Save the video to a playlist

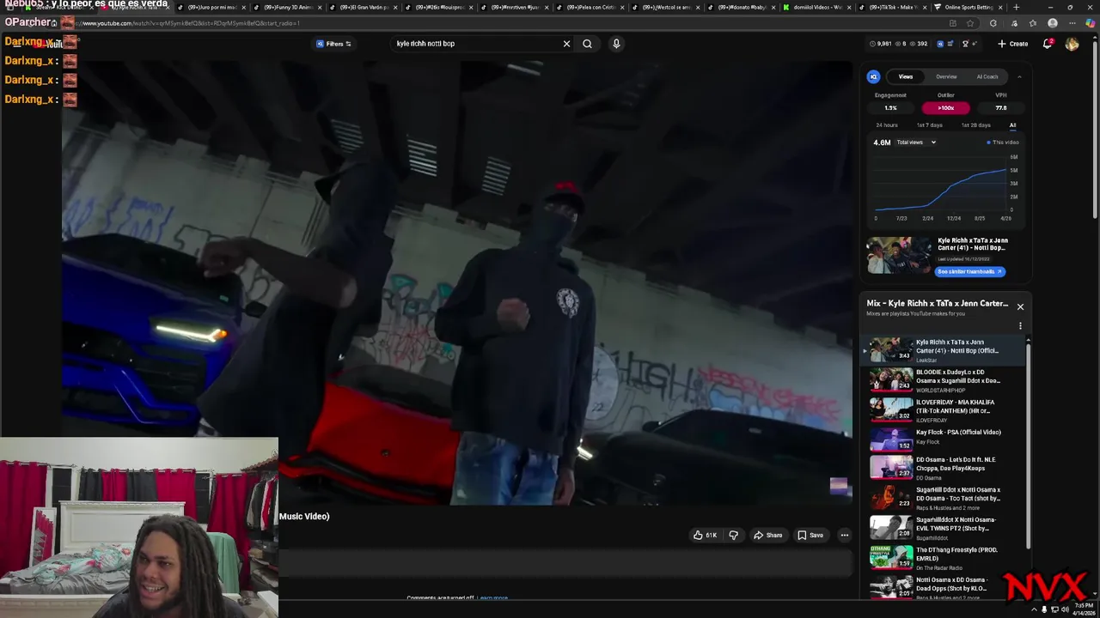pyautogui.click(x=810, y=536)
